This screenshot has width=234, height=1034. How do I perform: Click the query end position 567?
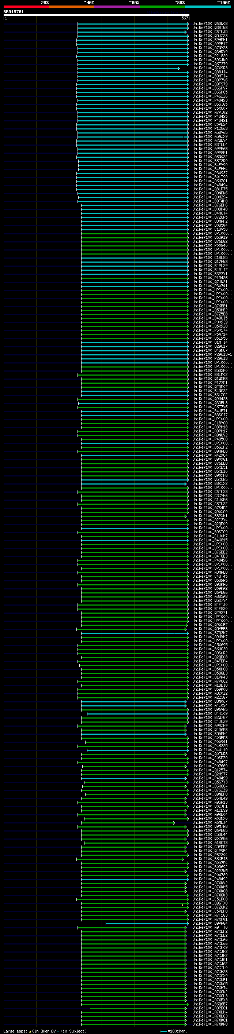coord(184,18)
